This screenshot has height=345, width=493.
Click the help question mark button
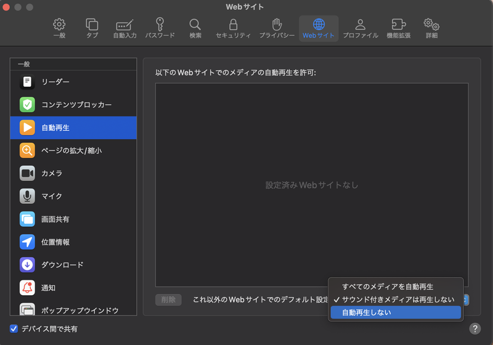click(x=475, y=328)
